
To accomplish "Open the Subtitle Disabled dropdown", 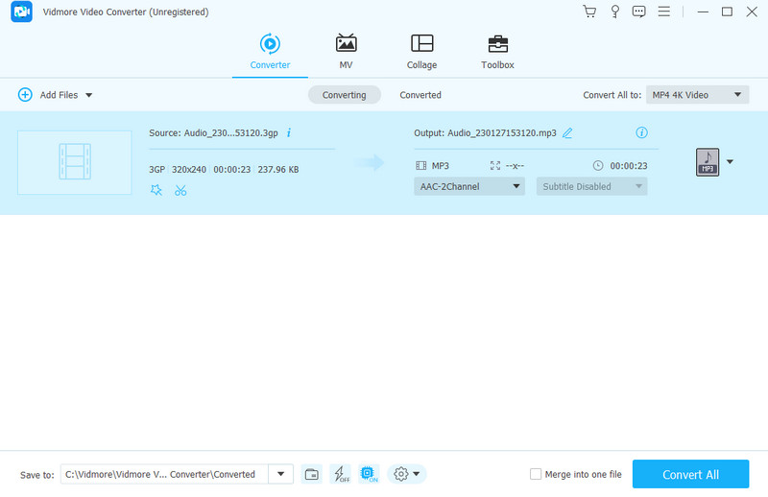I will tap(591, 186).
